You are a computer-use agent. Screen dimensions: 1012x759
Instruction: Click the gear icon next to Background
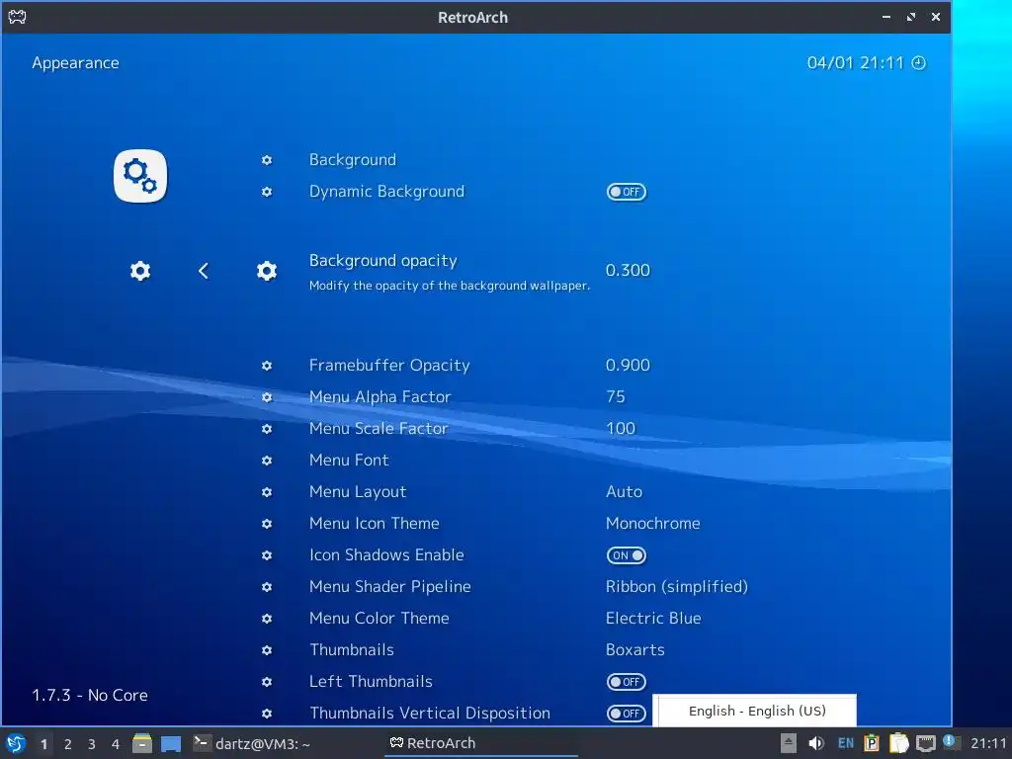point(267,160)
